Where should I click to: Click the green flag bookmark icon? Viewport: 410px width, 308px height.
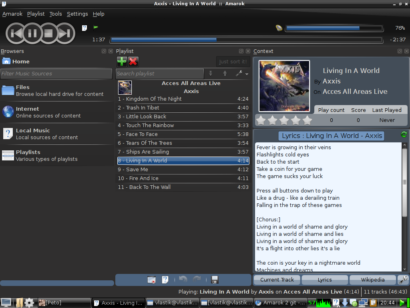[96, 27]
